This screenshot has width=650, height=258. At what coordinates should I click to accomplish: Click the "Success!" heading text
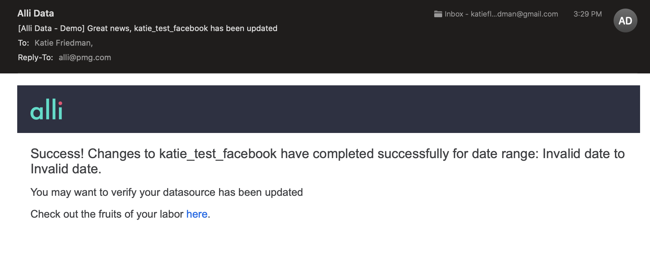57,154
